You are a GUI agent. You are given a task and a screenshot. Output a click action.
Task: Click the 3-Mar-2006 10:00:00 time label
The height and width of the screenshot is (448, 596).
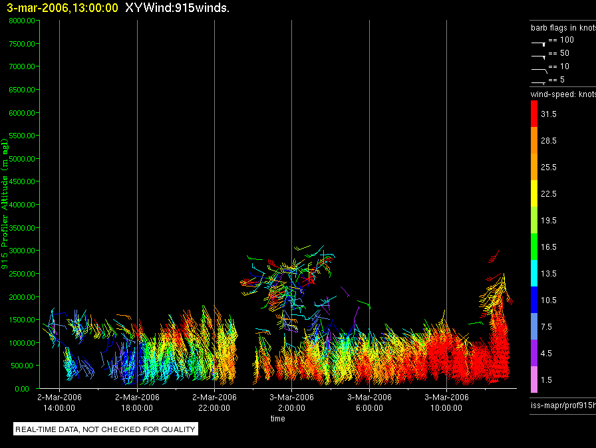click(x=446, y=402)
